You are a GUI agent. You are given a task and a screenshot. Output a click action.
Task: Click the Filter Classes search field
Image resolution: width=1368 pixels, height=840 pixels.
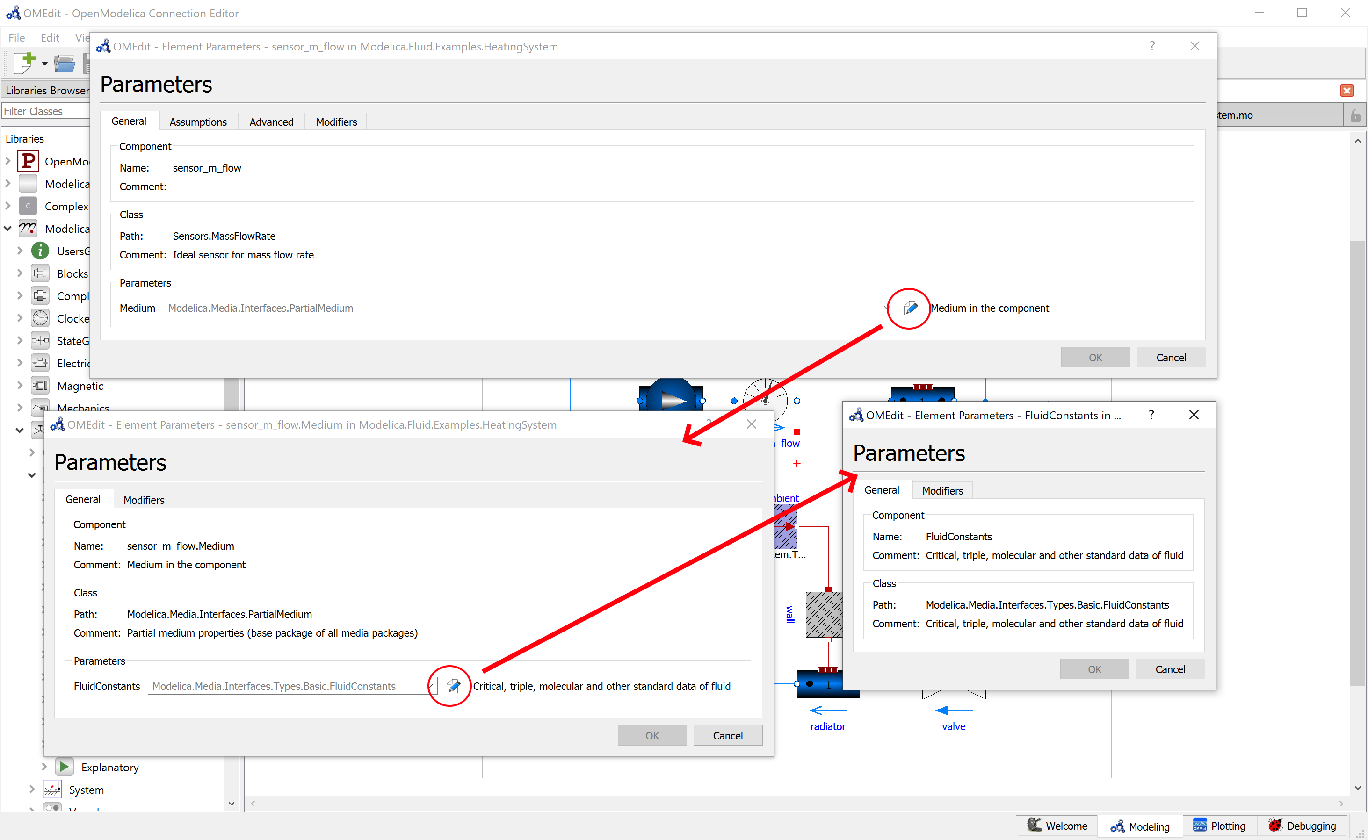(x=45, y=111)
